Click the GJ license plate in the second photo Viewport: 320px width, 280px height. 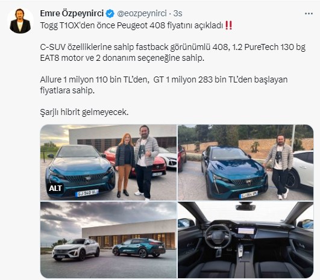pos(248,194)
